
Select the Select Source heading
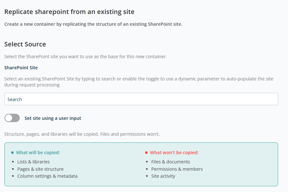point(25,44)
